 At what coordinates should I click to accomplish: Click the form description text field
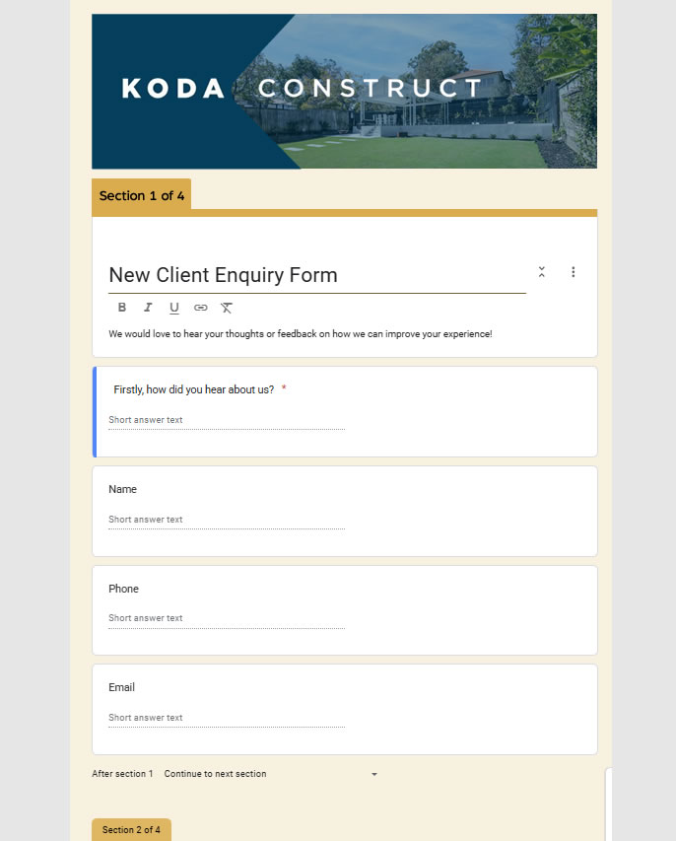tap(301, 333)
